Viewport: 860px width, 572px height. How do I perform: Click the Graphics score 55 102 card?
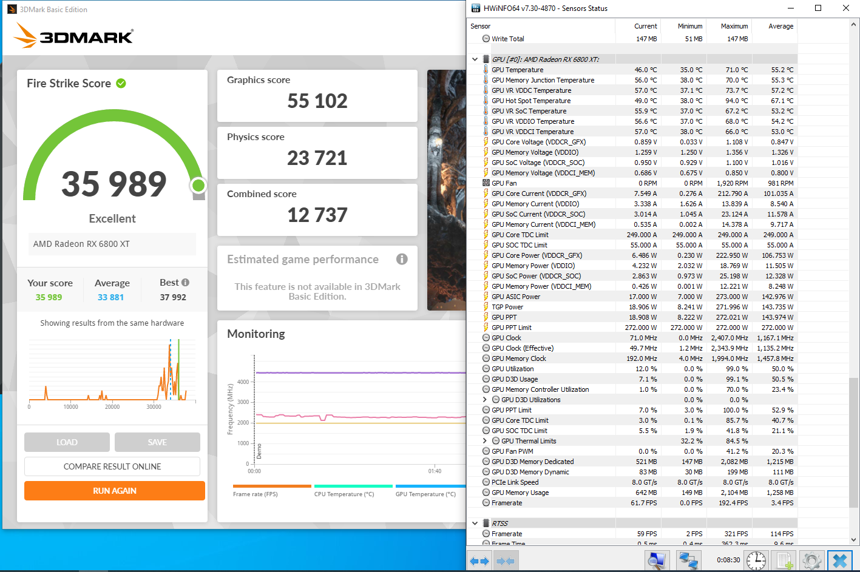point(317,96)
